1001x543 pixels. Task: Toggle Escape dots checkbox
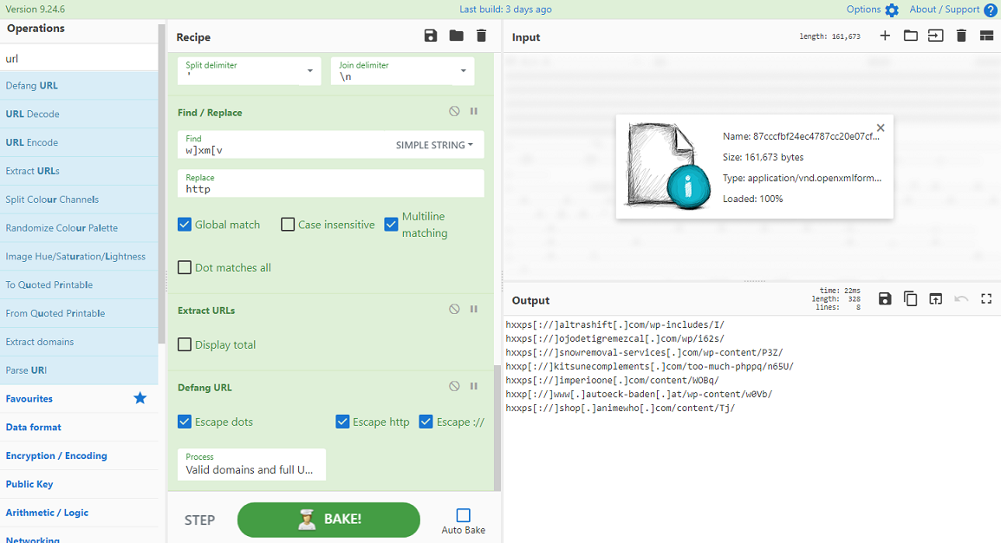pyautogui.click(x=185, y=422)
